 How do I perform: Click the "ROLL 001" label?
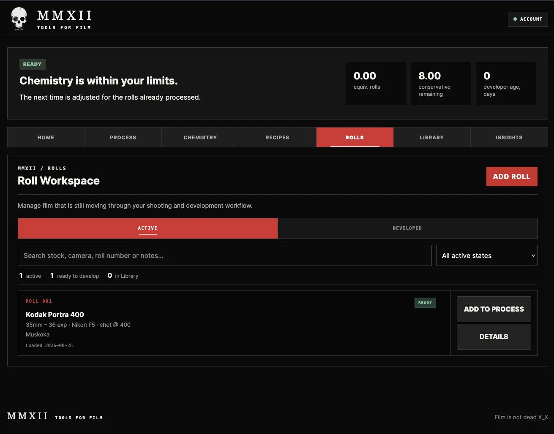(x=39, y=301)
